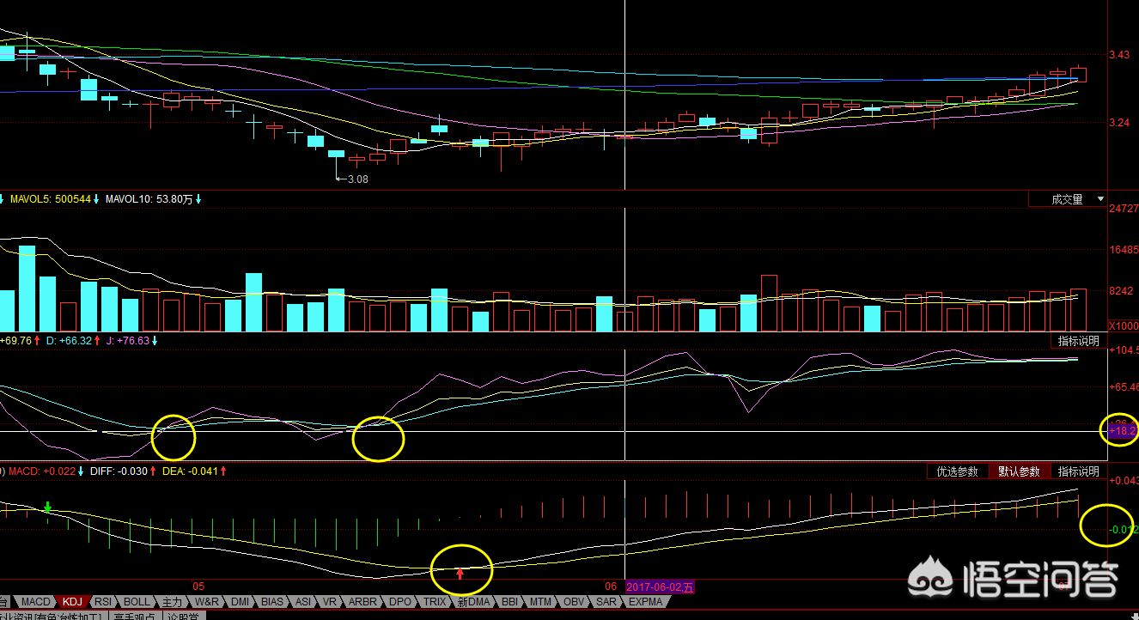The height and width of the screenshot is (620, 1139).
Task: Select the TRIX indicator tab
Action: 435,602
